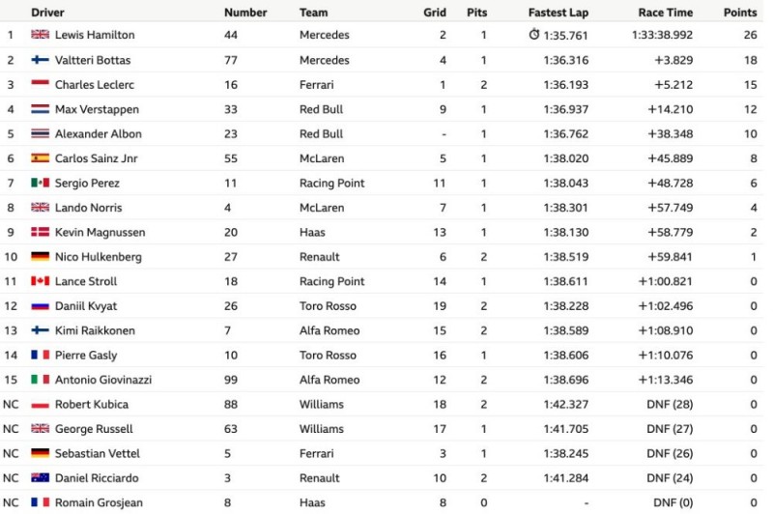The image size is (773, 514).
Task: Click the Mexican flag next to Sergio Perez
Action: [40, 183]
